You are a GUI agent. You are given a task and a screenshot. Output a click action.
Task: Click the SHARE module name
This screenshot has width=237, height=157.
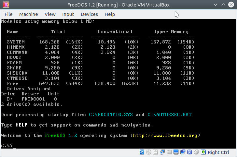tap(14, 68)
